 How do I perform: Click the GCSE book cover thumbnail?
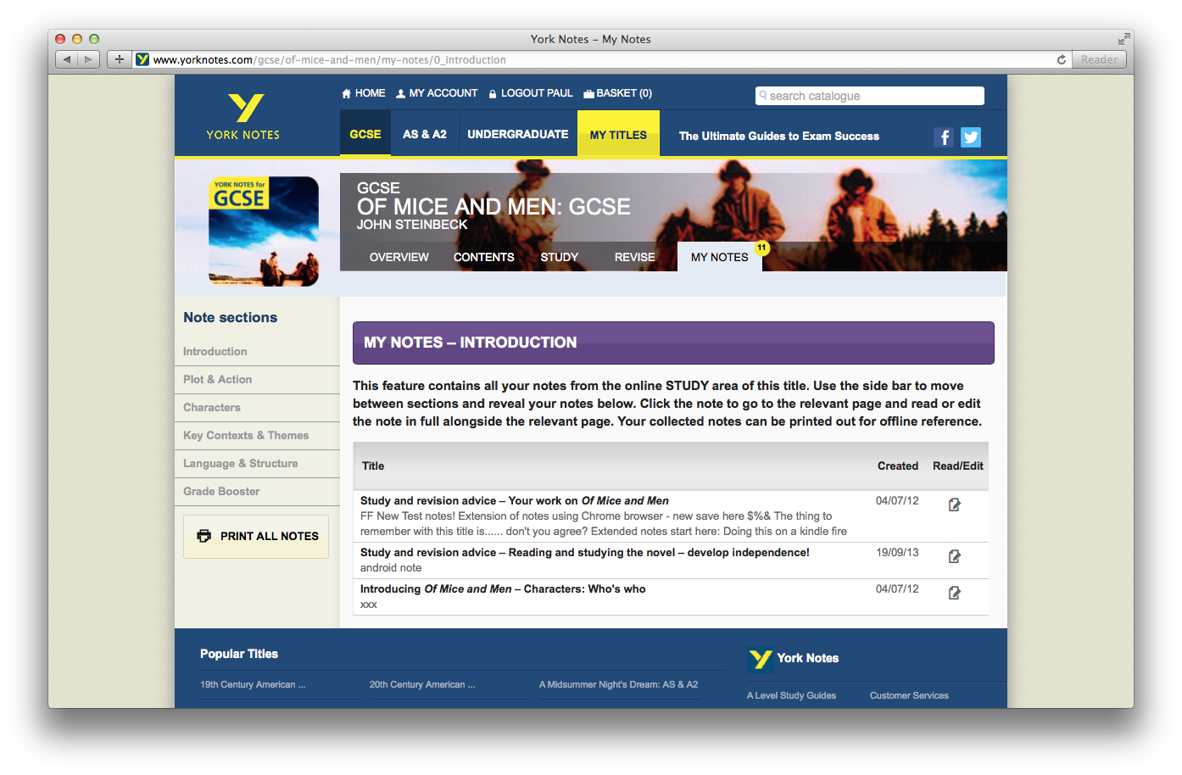[x=264, y=231]
